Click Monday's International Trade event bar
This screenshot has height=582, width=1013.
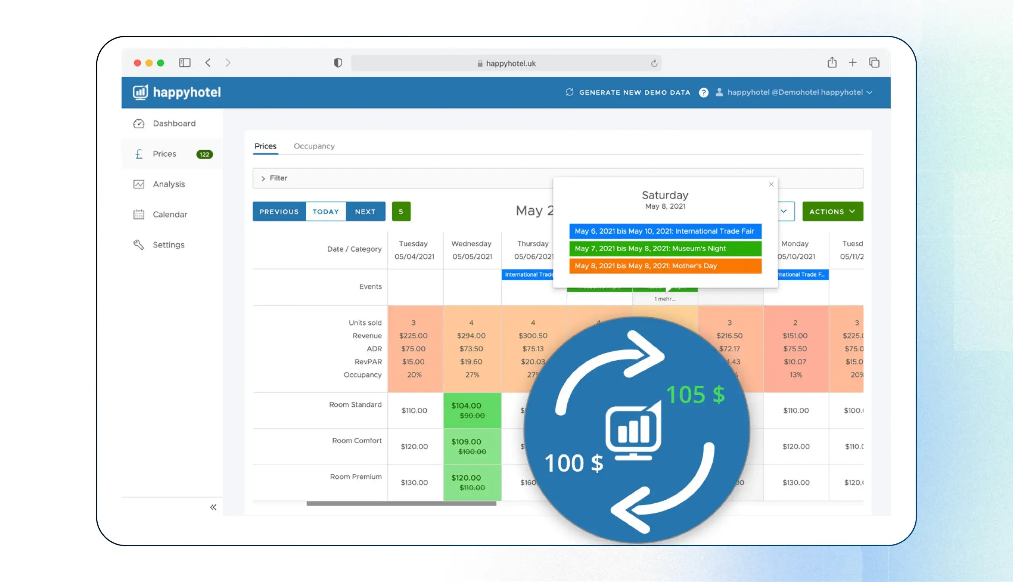point(803,275)
